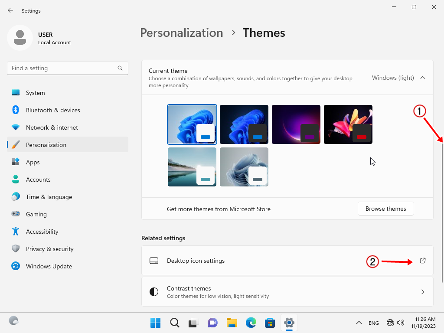The height and width of the screenshot is (333, 444).
Task: Show hidden icons in system tray
Action: click(359, 323)
